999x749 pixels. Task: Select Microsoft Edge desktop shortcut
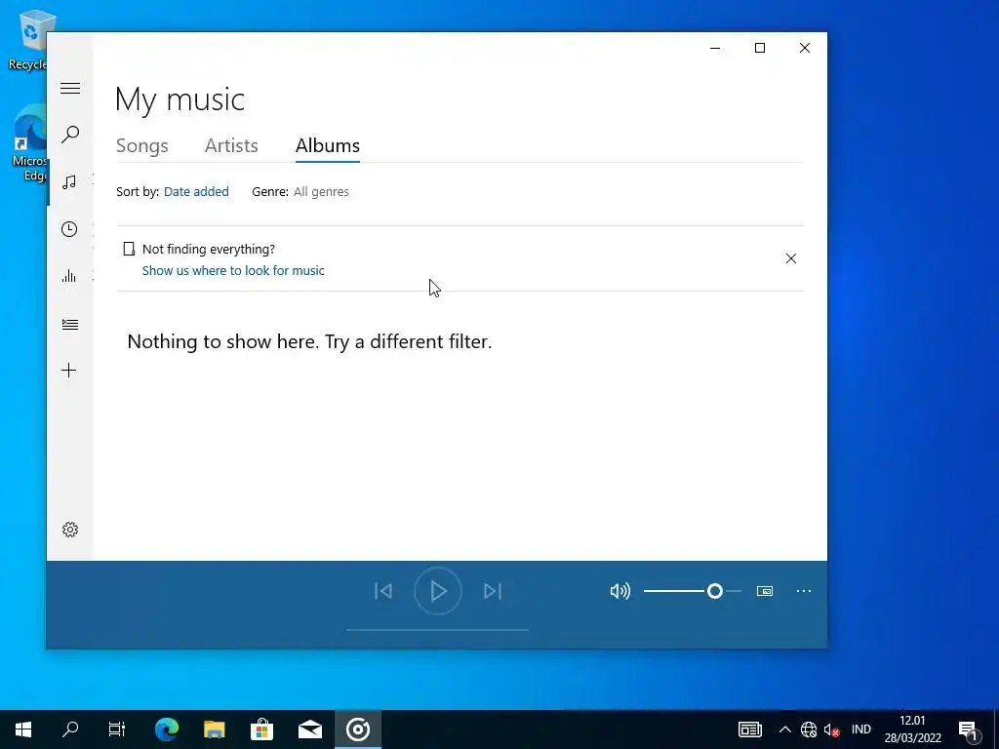pyautogui.click(x=29, y=143)
